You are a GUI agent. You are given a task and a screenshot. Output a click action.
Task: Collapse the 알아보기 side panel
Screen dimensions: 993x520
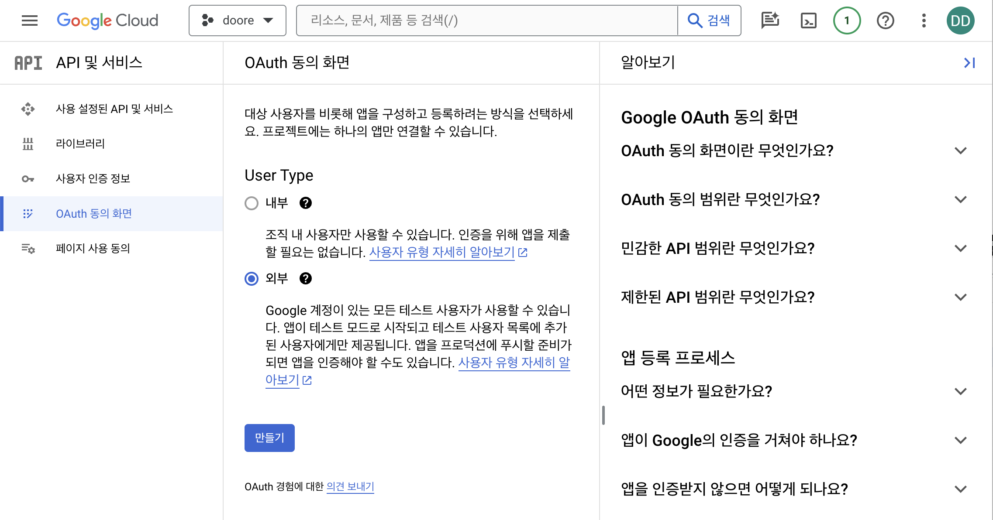[969, 63]
